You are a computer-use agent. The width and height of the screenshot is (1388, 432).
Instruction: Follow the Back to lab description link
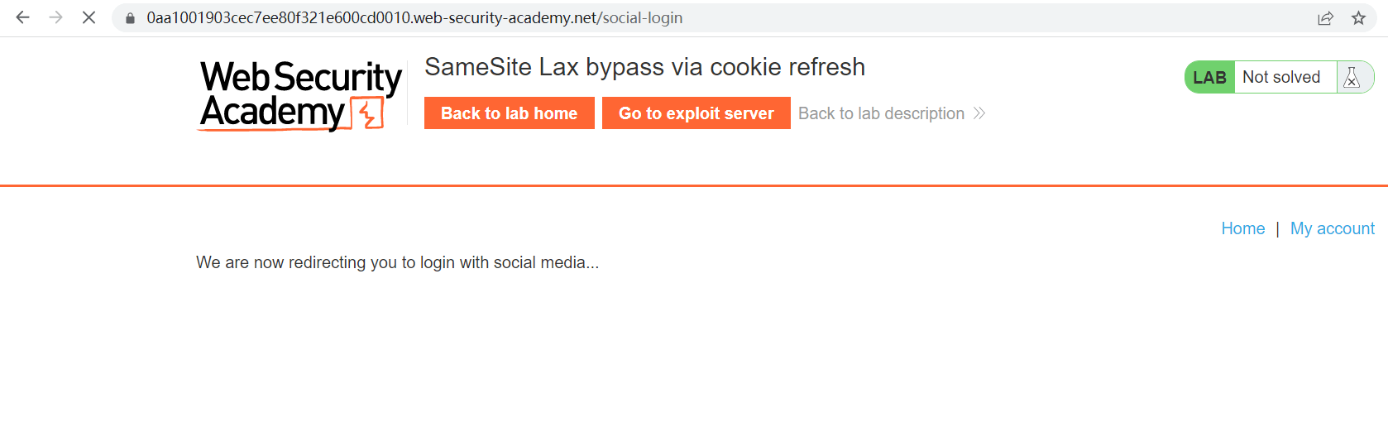tap(881, 113)
